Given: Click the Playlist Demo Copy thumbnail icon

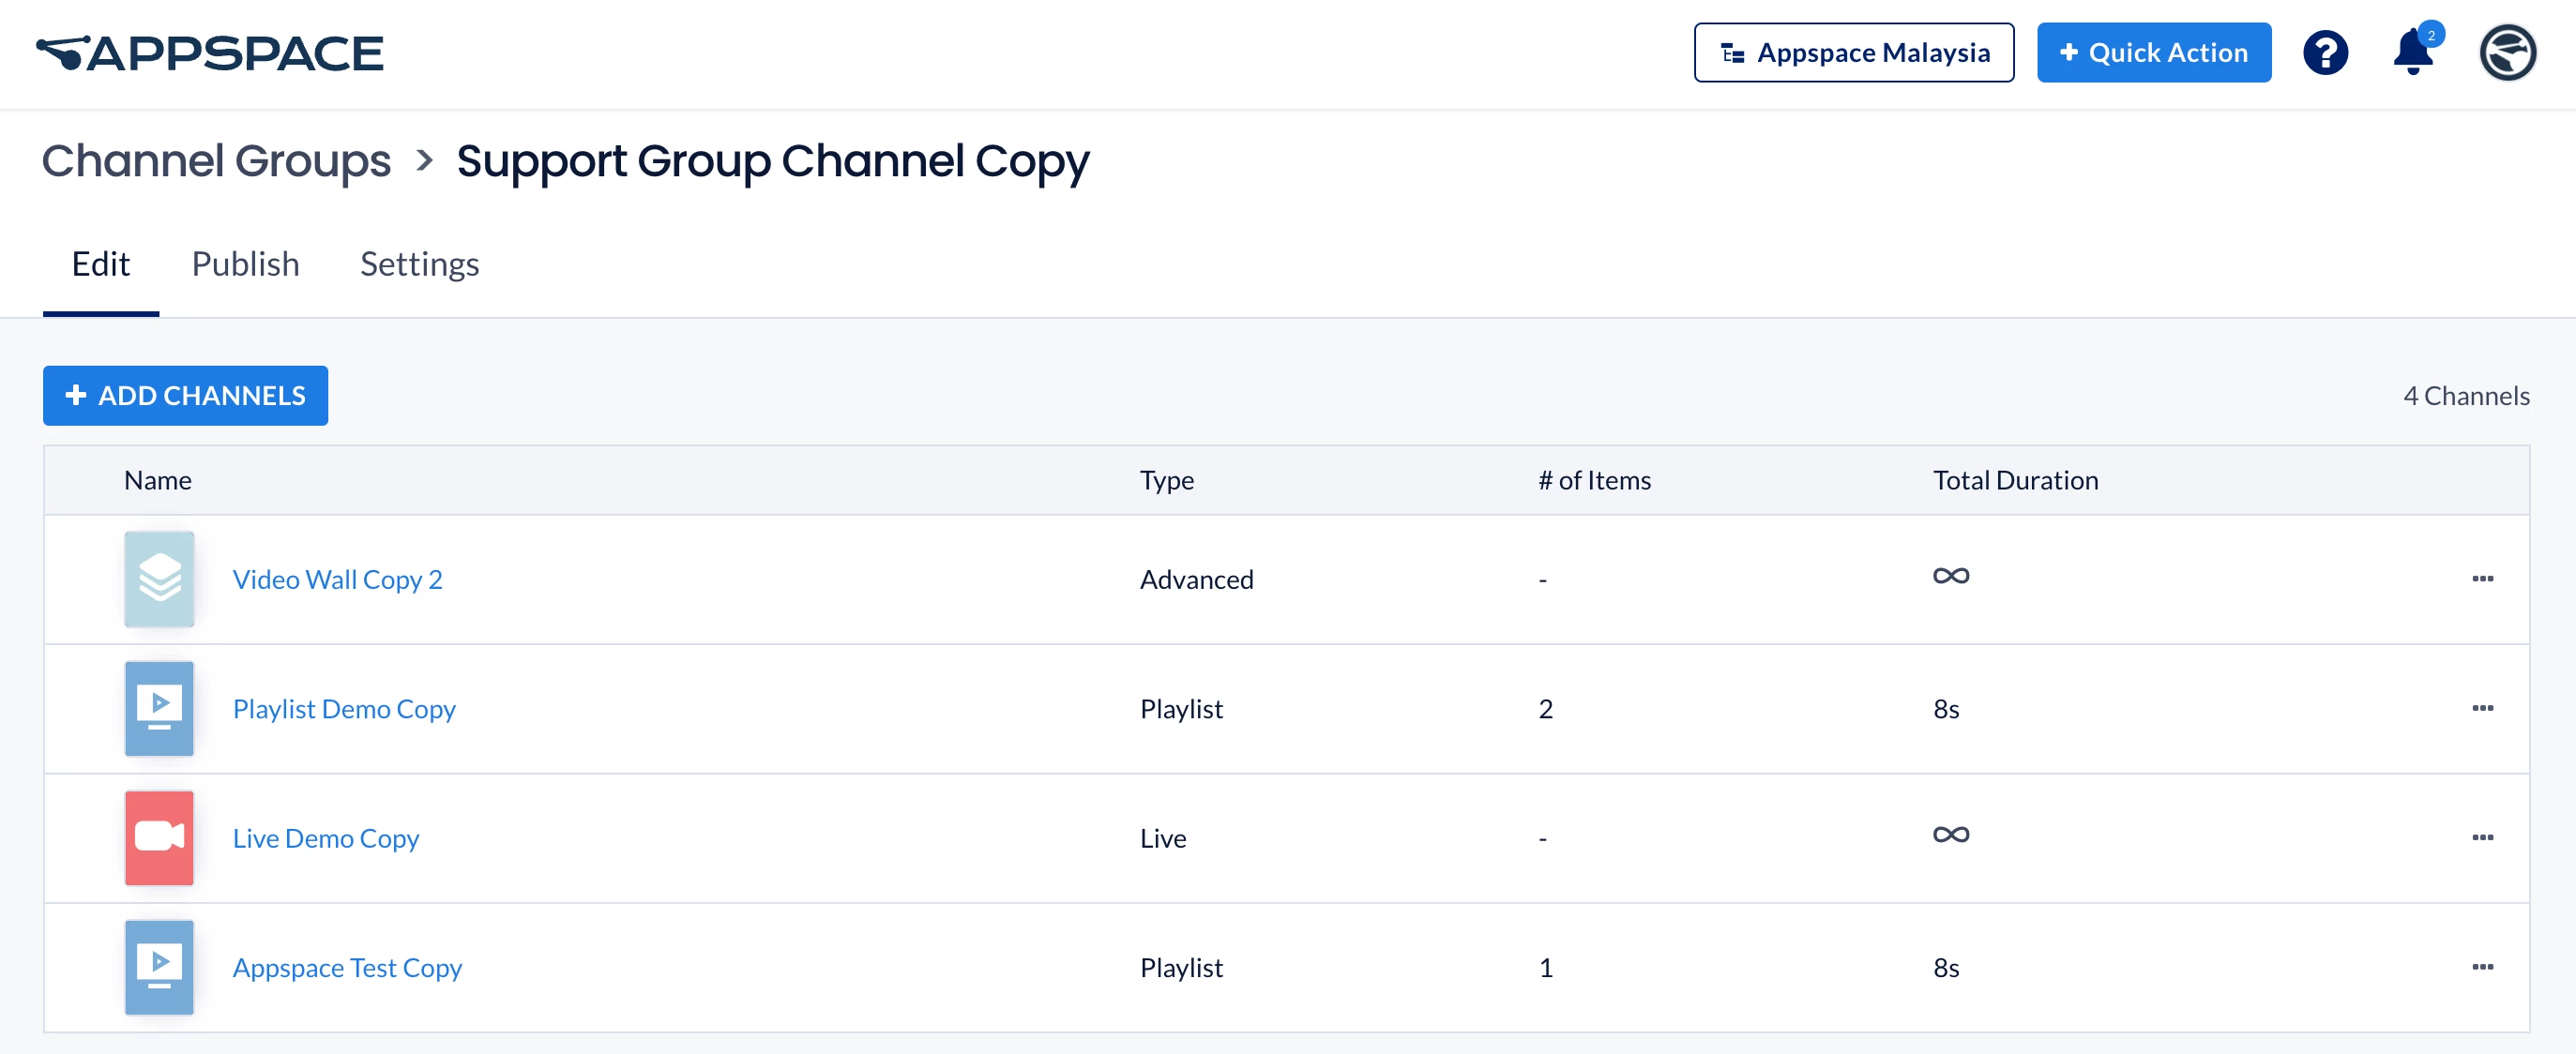Looking at the screenshot, I should pyautogui.click(x=159, y=708).
